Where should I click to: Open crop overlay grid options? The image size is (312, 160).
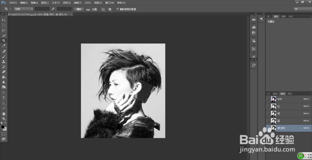pos(103,9)
